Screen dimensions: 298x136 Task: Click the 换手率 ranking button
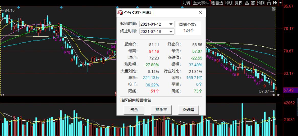[x=161, y=110]
